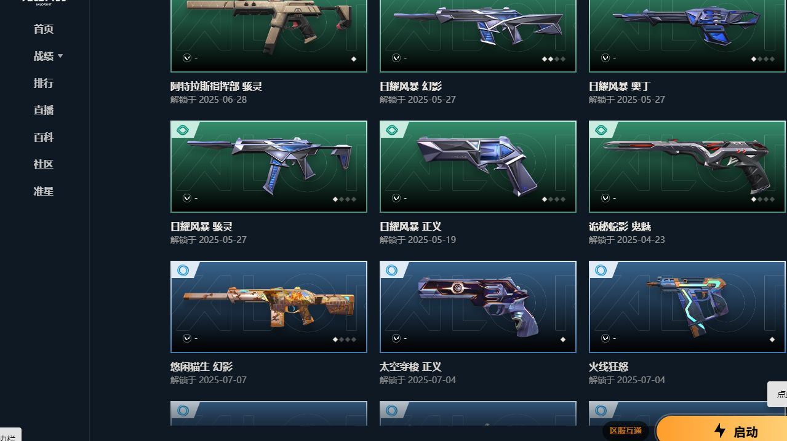
Task: Go to the 排行 sidebar menu item
Action: [44, 83]
